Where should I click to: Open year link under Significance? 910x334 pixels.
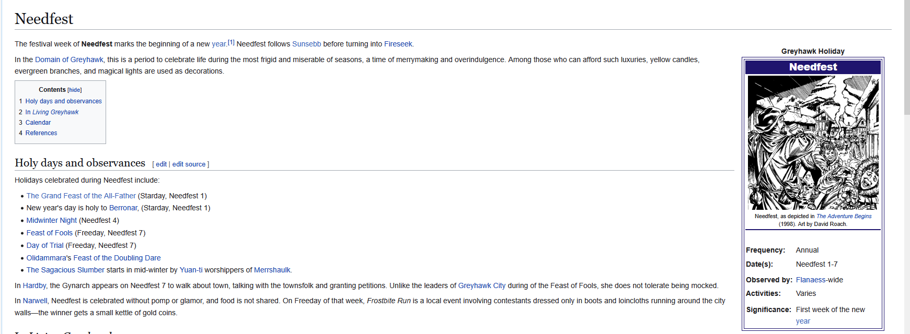(803, 321)
